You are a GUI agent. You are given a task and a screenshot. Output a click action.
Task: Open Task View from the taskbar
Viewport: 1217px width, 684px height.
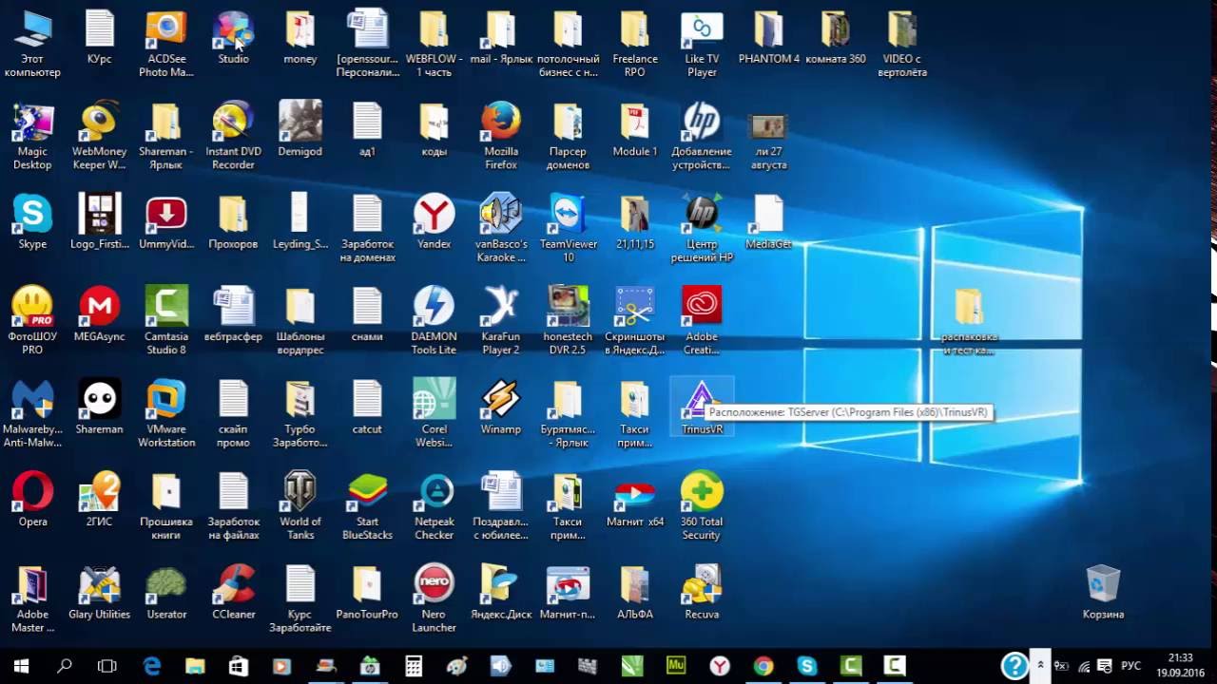coord(107,666)
